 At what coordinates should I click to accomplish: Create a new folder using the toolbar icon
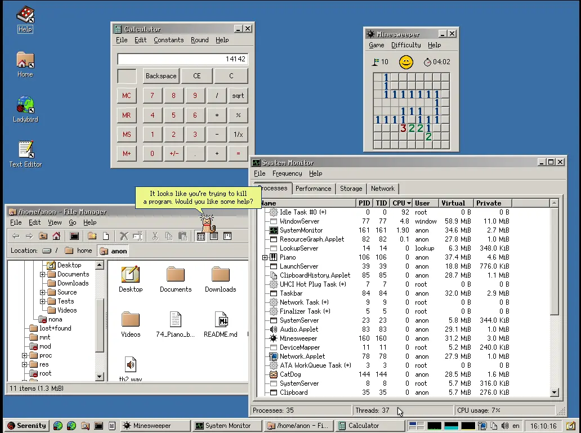[93, 235]
